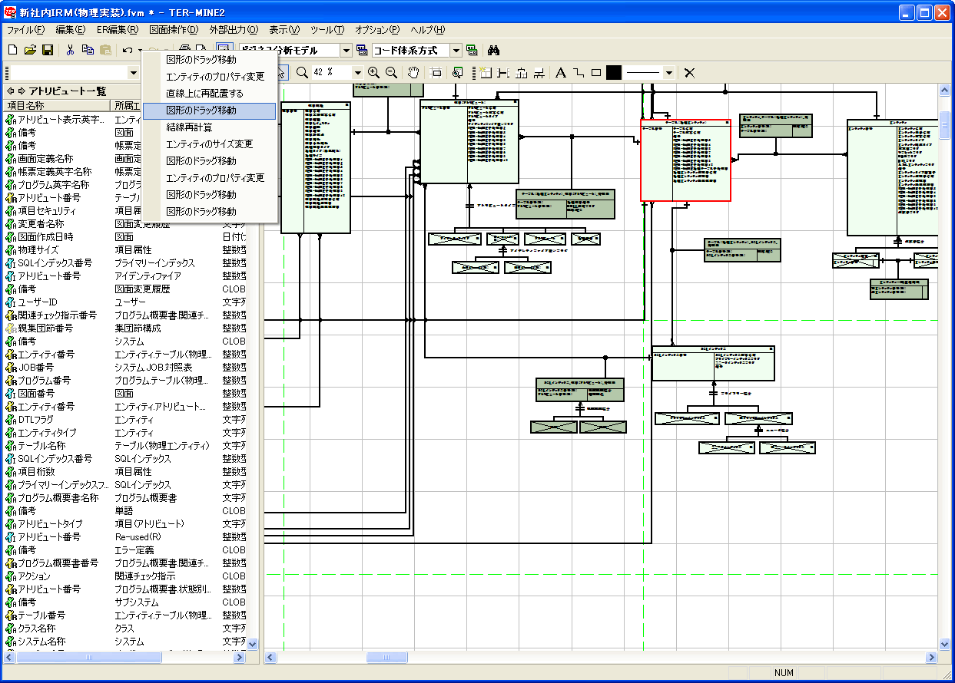
Task: Click the attribute list scroll-down arrow
Action: (252, 645)
